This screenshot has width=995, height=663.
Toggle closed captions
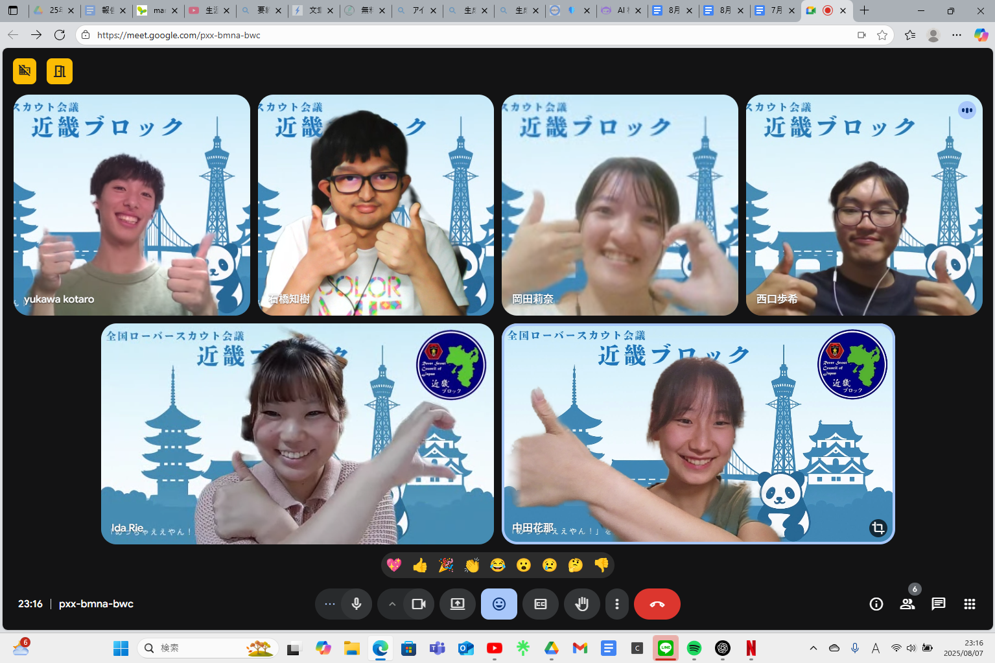click(x=541, y=604)
